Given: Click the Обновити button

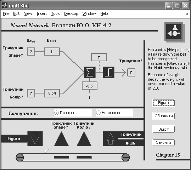Looking at the screenshot, I should pyautogui.click(x=164, y=116).
